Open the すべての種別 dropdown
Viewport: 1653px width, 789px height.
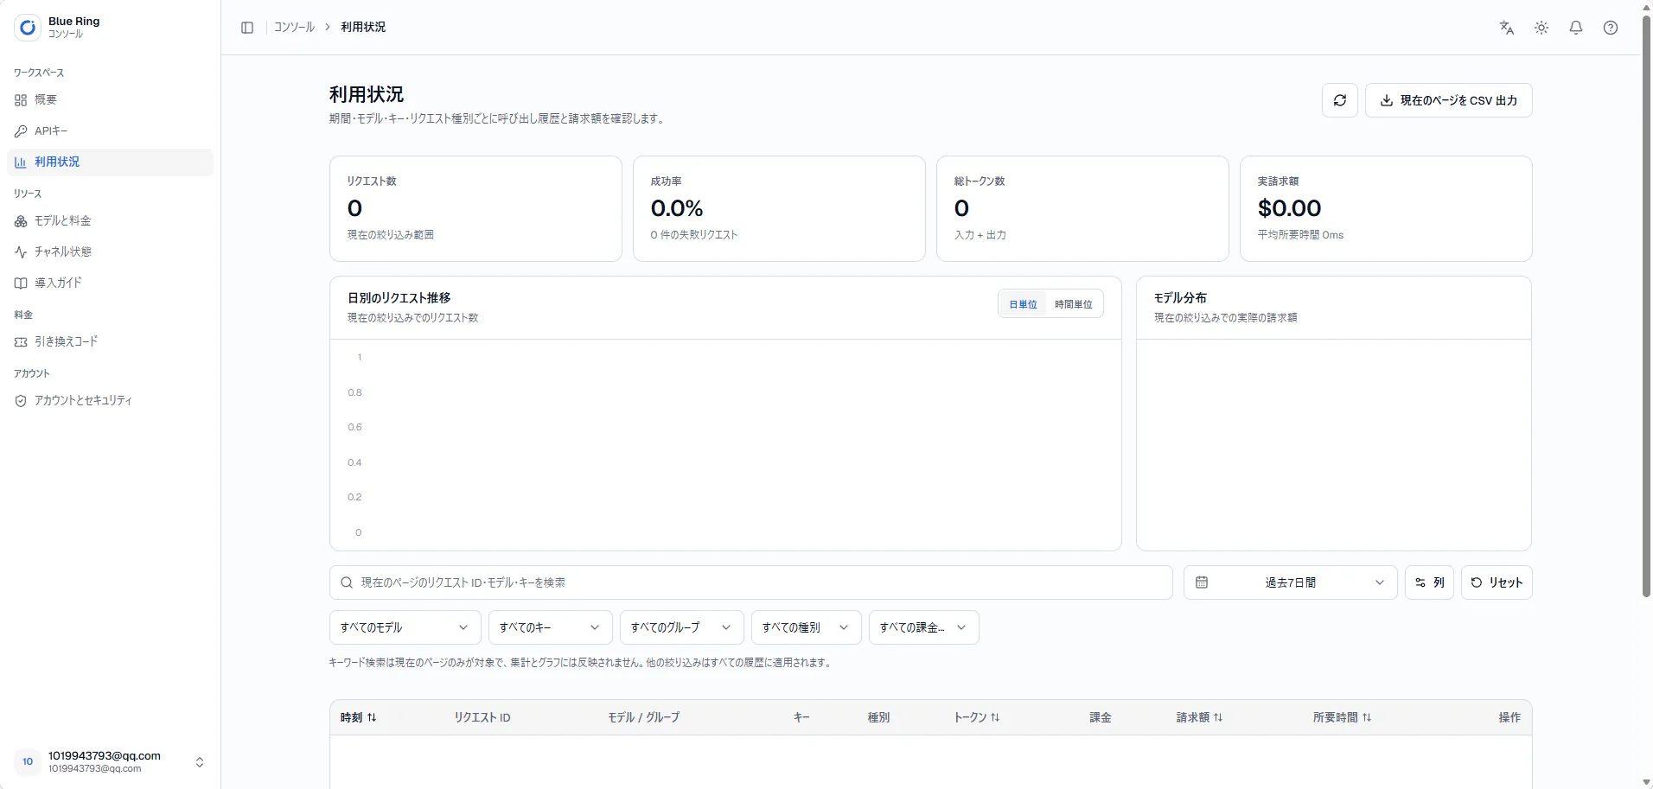[807, 627]
